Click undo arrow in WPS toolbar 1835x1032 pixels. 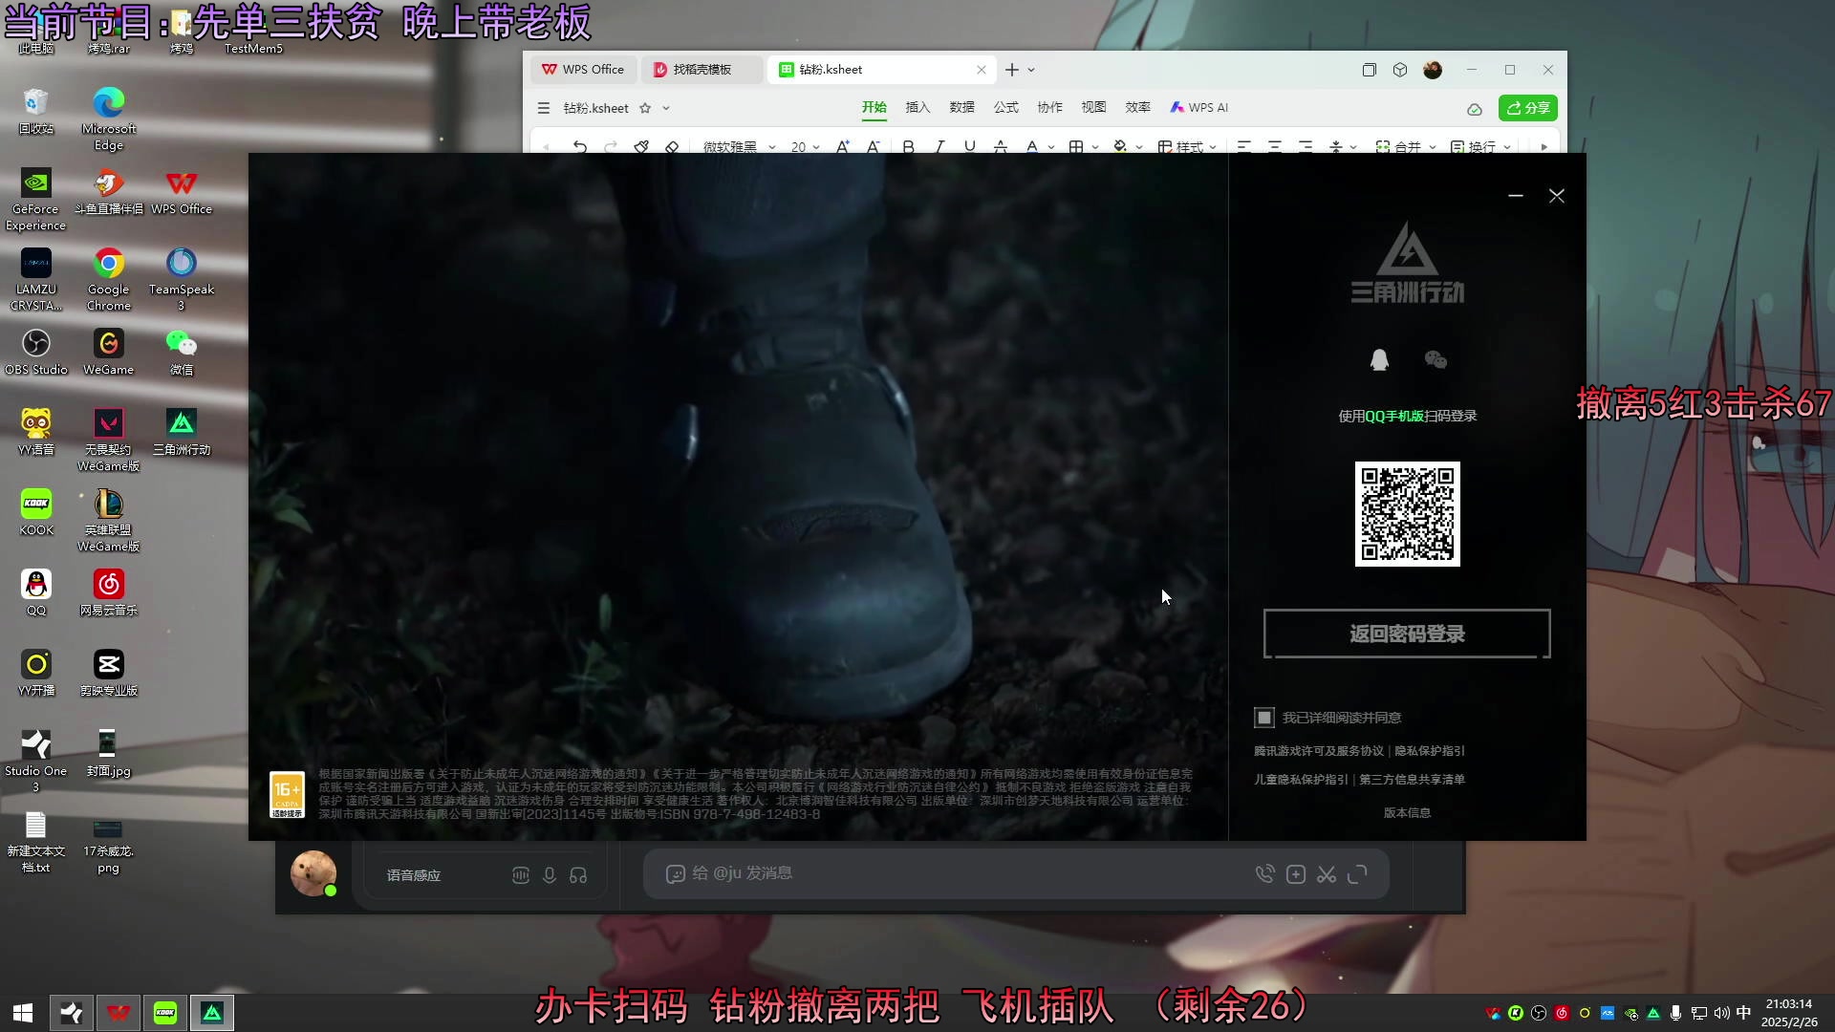pyautogui.click(x=579, y=146)
